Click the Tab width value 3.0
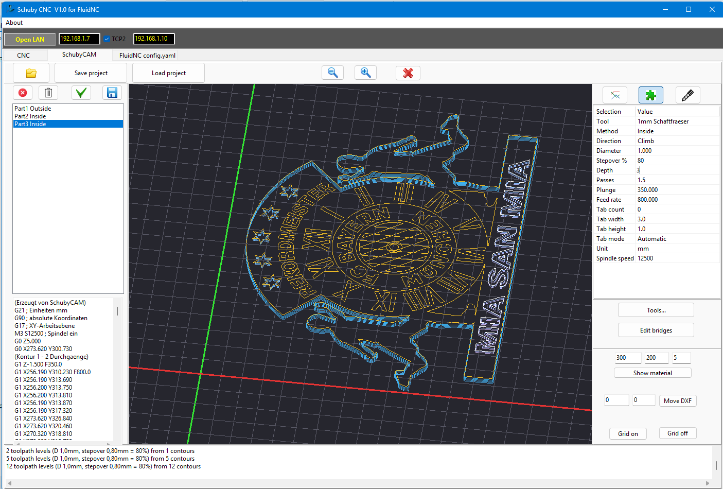723x489 pixels. point(677,219)
